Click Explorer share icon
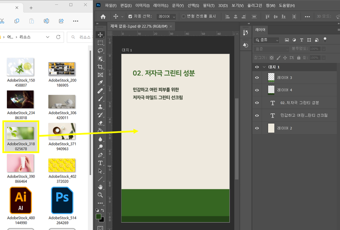The image size is (340, 230). pos(61,21)
